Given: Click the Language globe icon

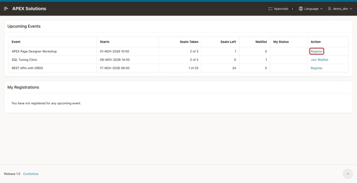Looking at the screenshot, I should click(301, 9).
